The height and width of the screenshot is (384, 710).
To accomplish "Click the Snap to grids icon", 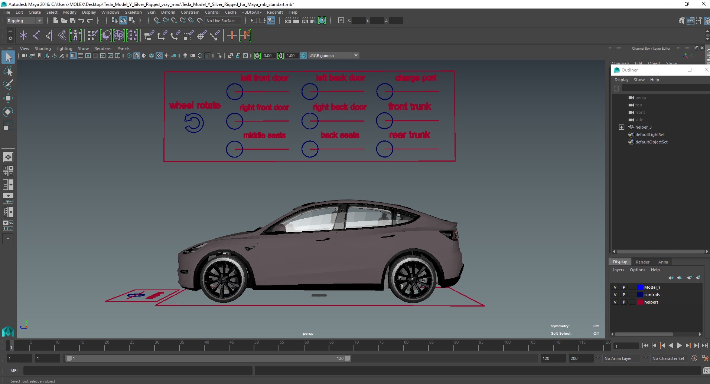I will pos(157,20).
